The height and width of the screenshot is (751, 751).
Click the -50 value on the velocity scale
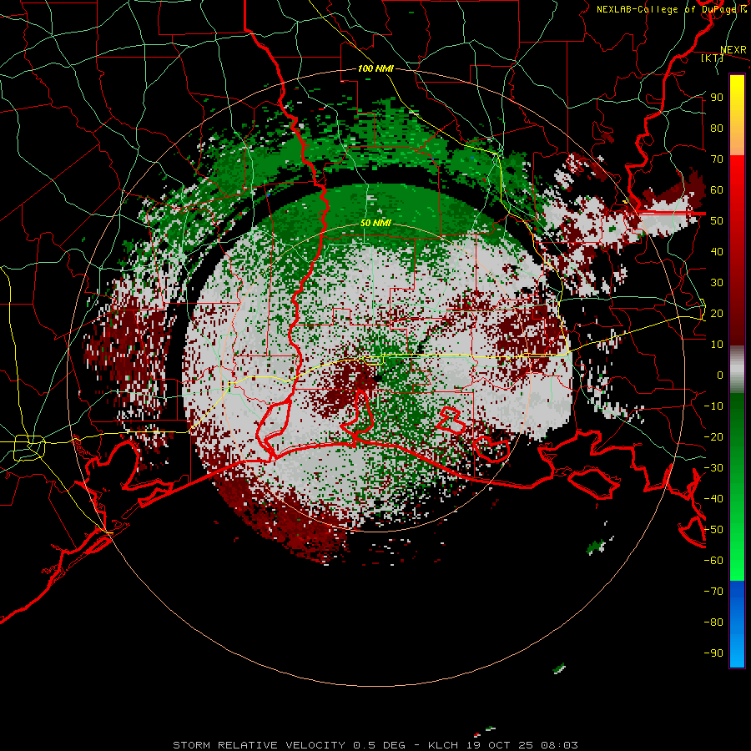(713, 530)
